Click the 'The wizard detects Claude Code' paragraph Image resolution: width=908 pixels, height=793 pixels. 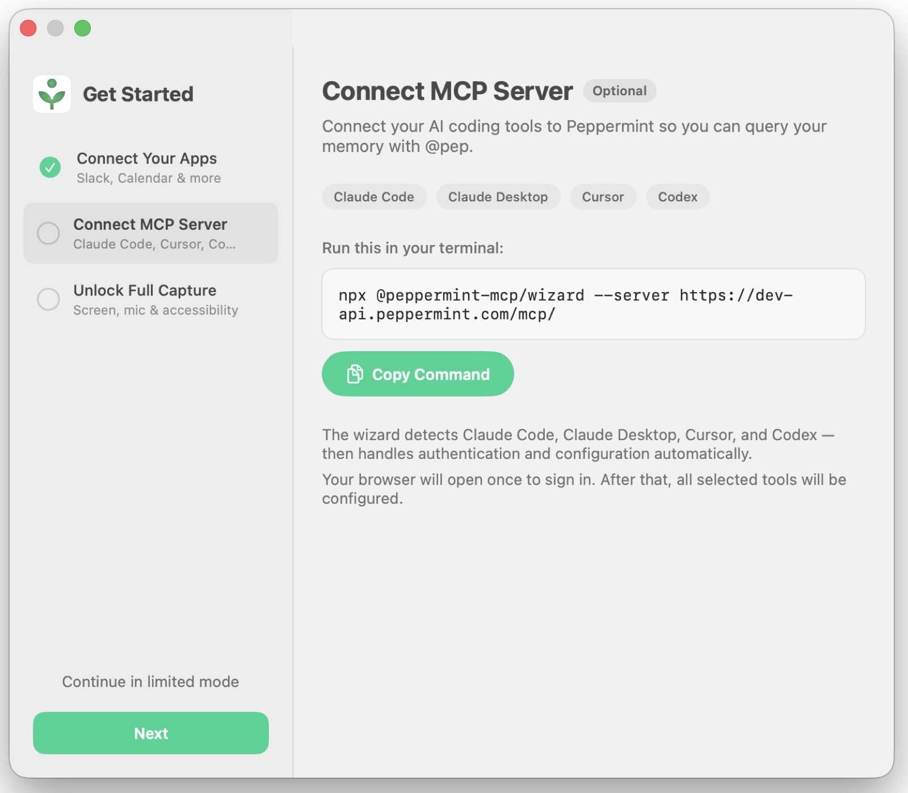point(578,444)
